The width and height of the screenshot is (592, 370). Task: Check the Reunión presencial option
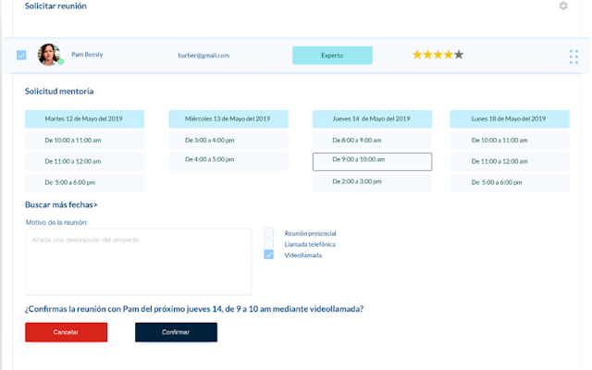point(269,232)
